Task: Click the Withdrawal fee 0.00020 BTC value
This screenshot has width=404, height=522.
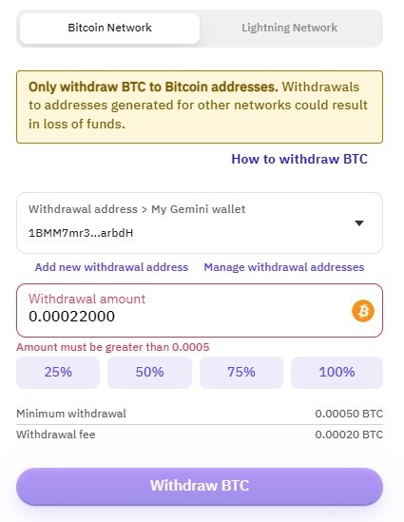Action: pyautogui.click(x=349, y=435)
